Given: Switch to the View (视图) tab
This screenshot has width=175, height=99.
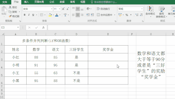Looking at the screenshot, I should (x=83, y=2).
